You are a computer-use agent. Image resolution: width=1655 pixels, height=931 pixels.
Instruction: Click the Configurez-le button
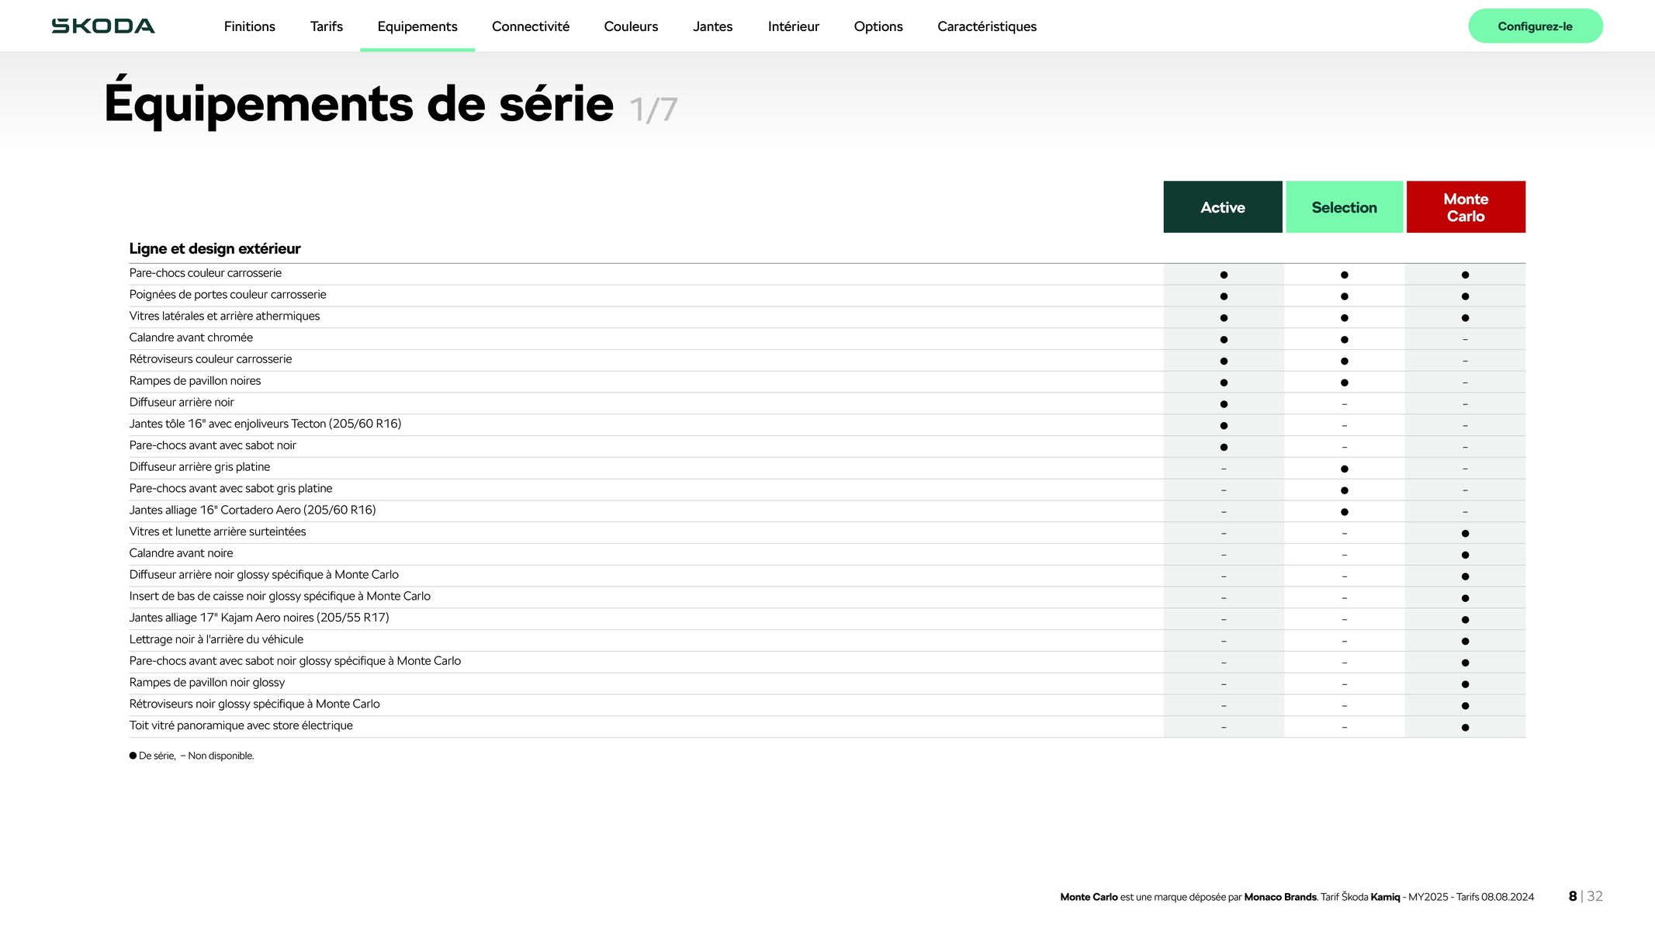tap(1535, 26)
